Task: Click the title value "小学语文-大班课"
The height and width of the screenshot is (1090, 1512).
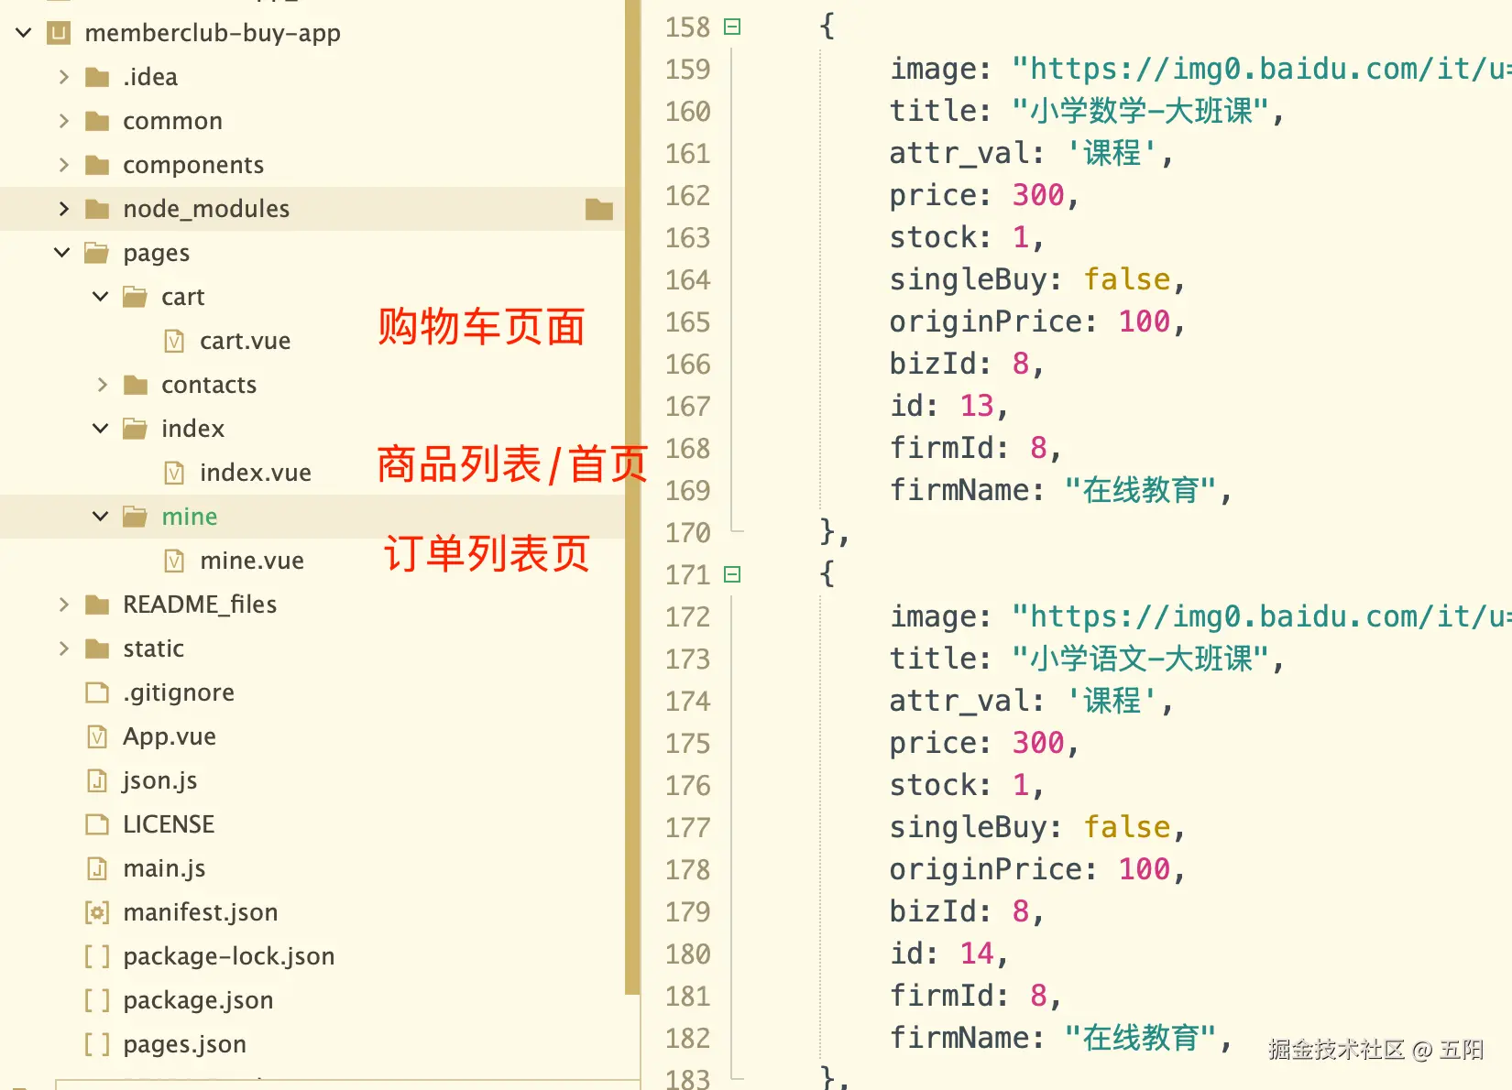Action: pyautogui.click(x=1141, y=659)
